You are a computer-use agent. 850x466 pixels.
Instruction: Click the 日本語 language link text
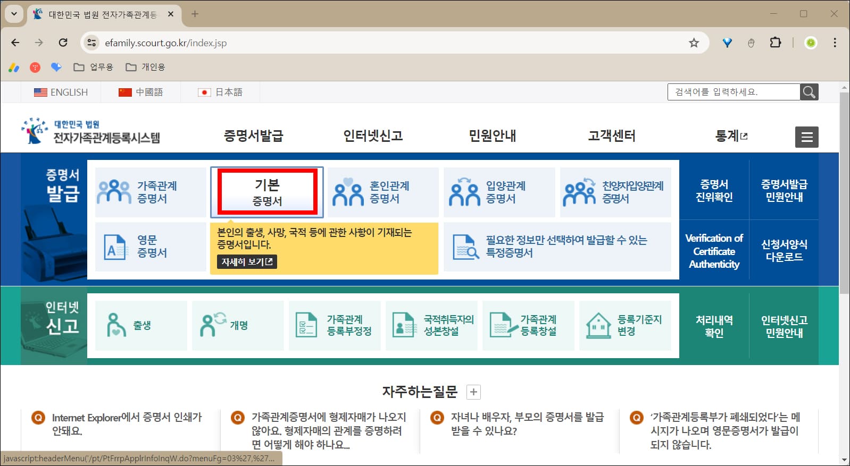pos(229,92)
